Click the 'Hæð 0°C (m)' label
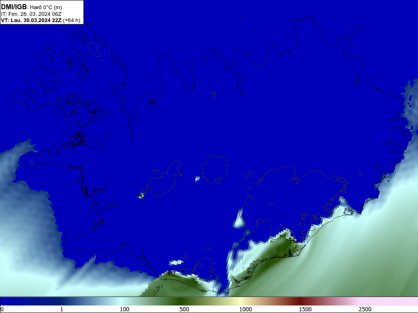 pyautogui.click(x=46, y=8)
